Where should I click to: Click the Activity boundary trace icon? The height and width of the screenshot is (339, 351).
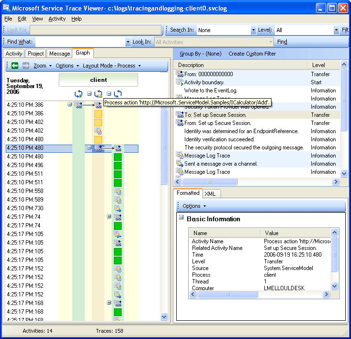[180, 82]
